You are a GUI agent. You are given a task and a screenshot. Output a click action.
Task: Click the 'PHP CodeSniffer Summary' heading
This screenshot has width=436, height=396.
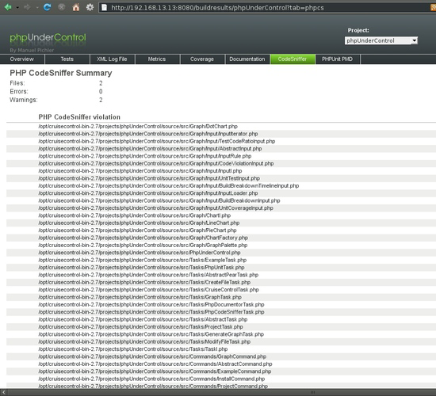[x=61, y=73]
